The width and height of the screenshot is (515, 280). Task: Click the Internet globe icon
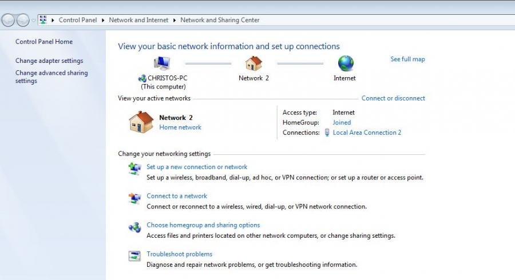[x=345, y=63]
